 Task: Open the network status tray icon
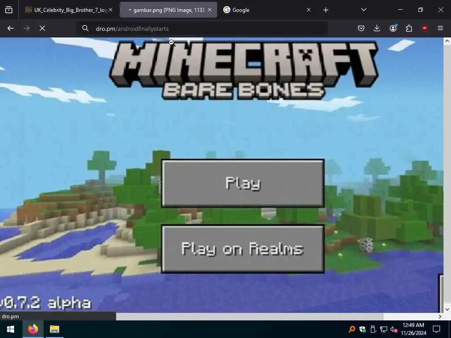[384, 329]
